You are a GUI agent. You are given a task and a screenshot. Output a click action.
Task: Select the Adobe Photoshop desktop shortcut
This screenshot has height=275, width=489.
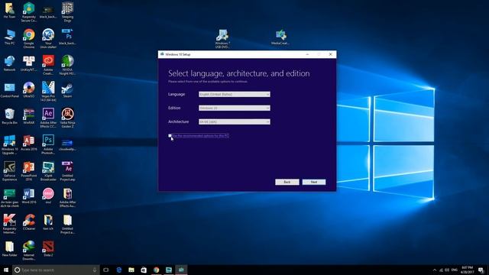point(48,144)
